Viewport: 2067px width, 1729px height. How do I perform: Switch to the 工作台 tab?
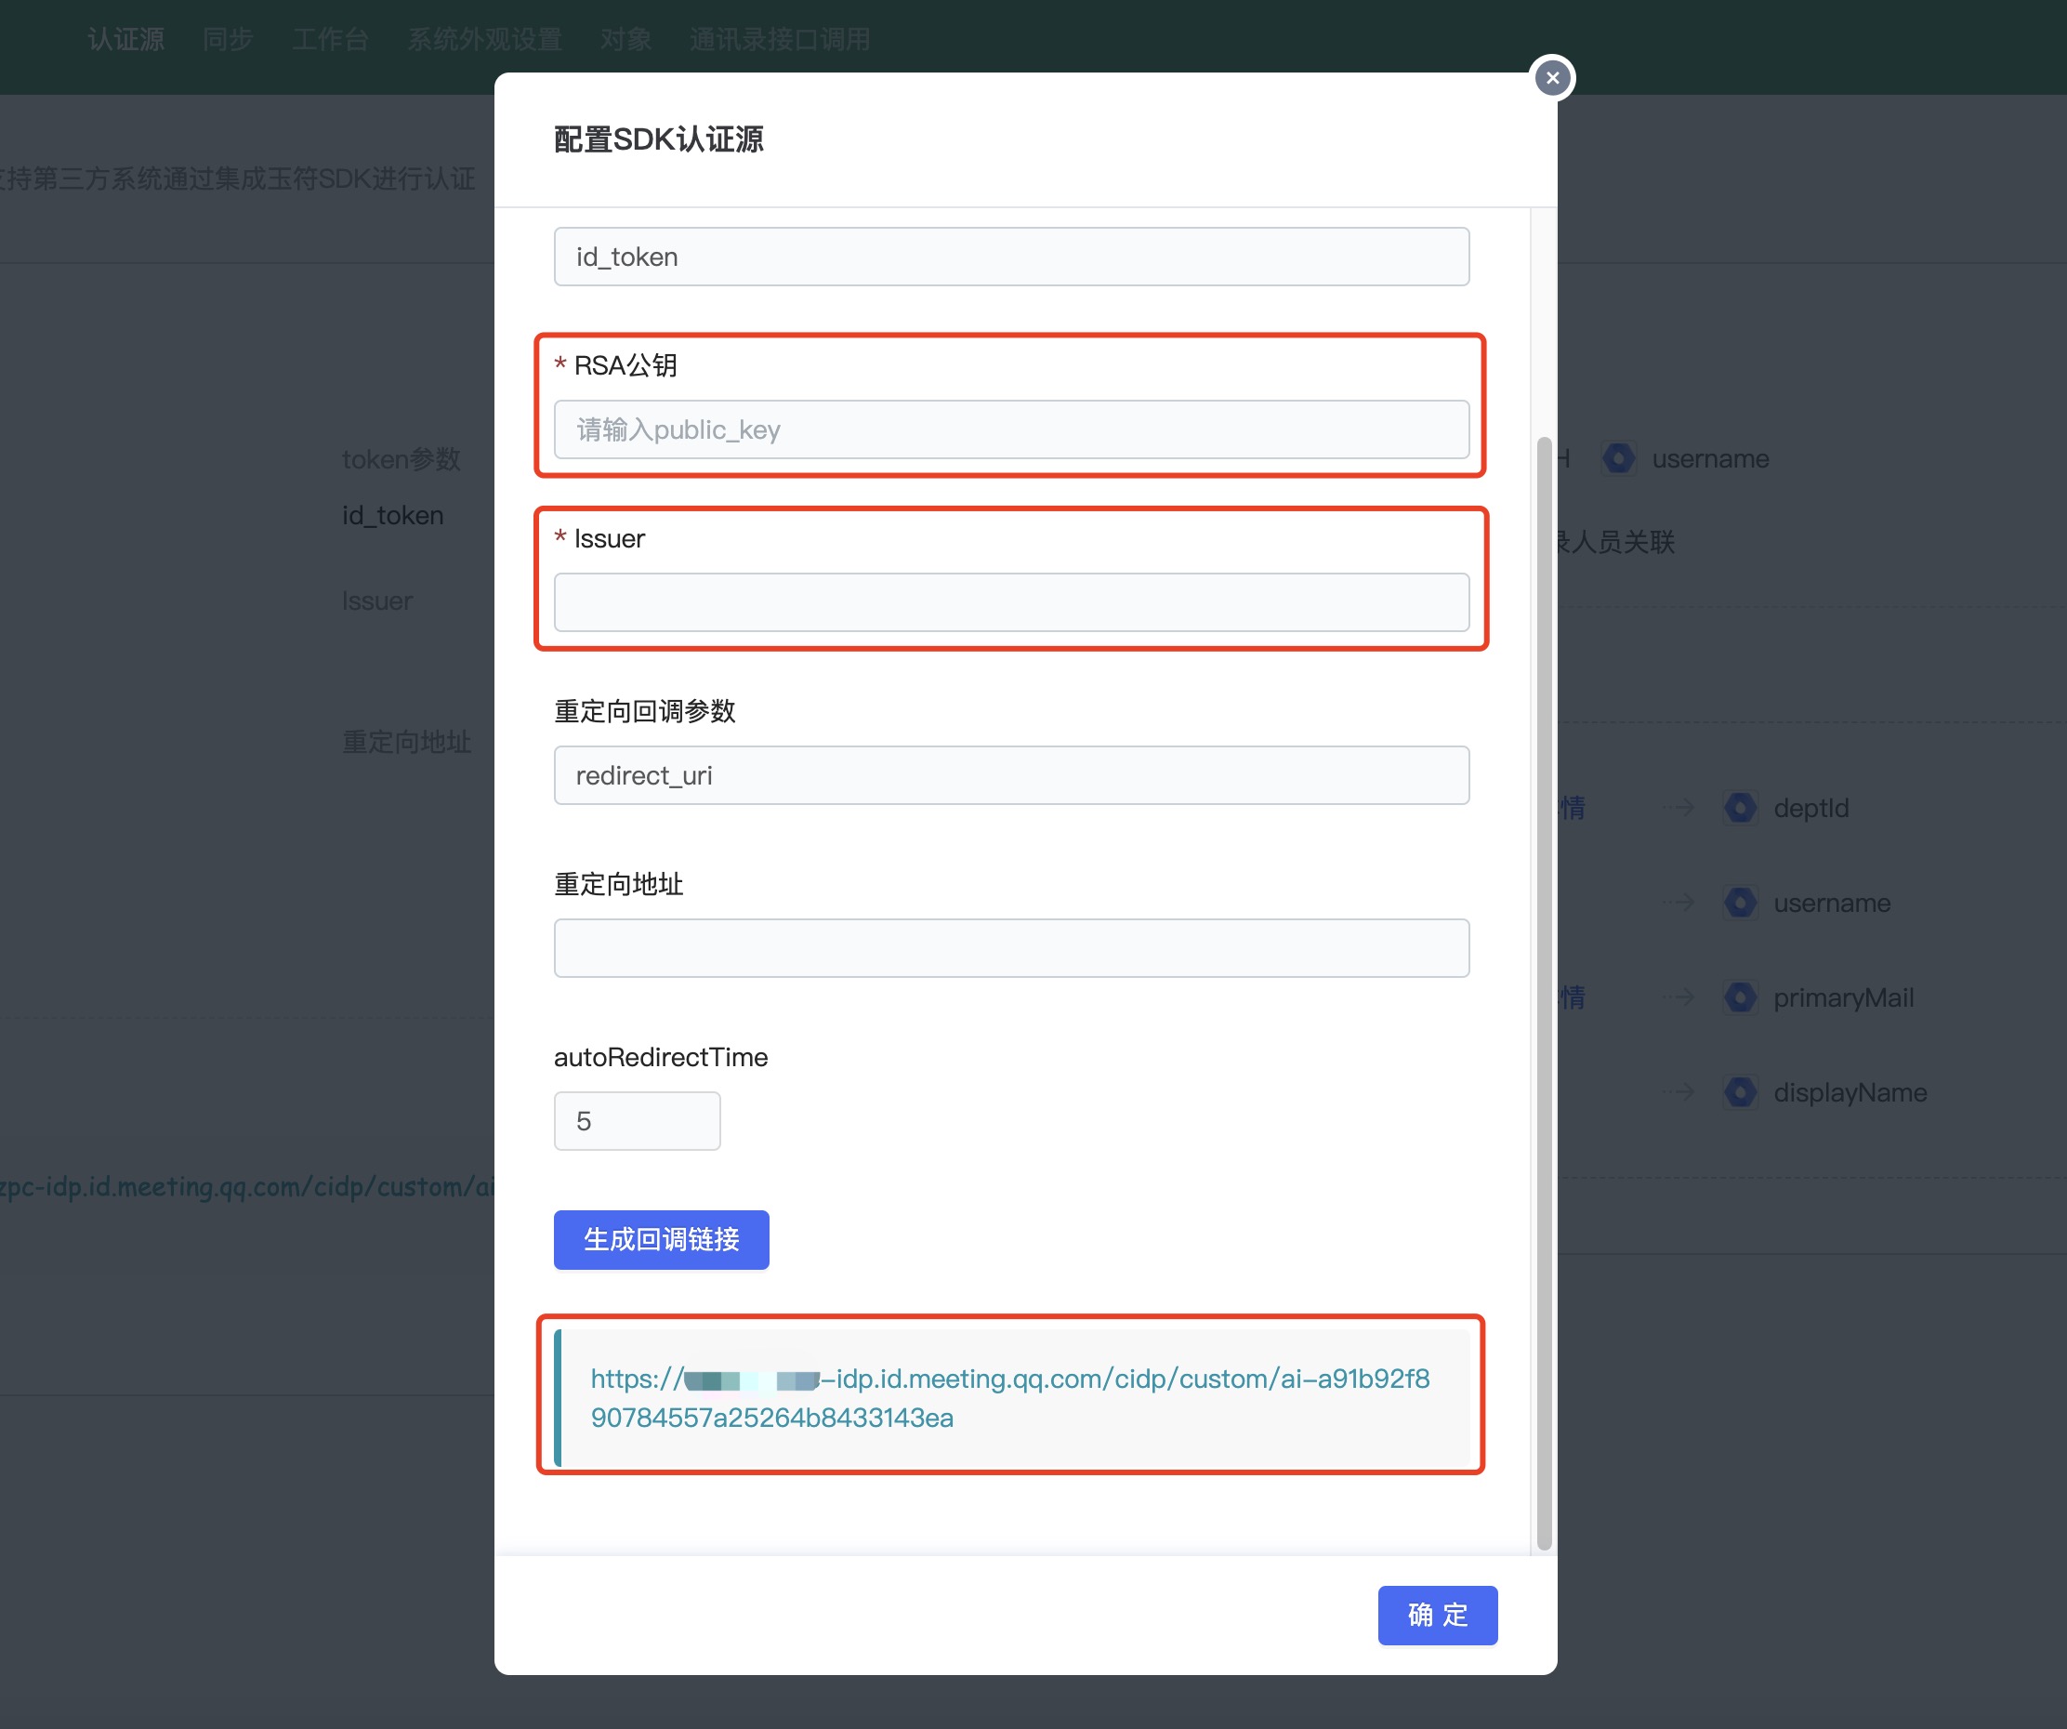pos(330,39)
